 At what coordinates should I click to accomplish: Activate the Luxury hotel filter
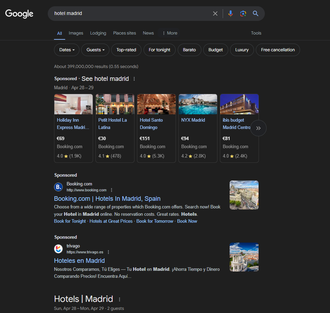[241, 50]
